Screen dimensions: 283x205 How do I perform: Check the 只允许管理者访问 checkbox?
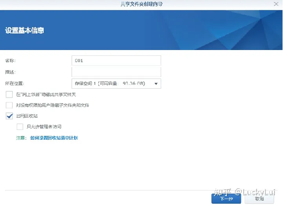point(20,127)
